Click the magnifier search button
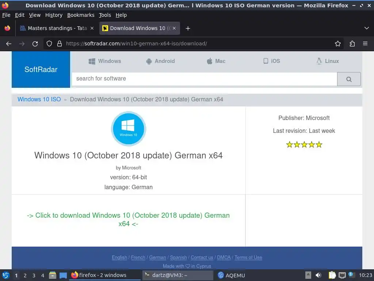 point(349,79)
